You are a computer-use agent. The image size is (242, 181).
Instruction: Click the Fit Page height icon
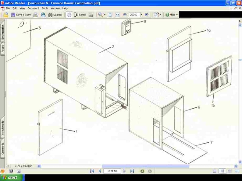[x=110, y=15]
